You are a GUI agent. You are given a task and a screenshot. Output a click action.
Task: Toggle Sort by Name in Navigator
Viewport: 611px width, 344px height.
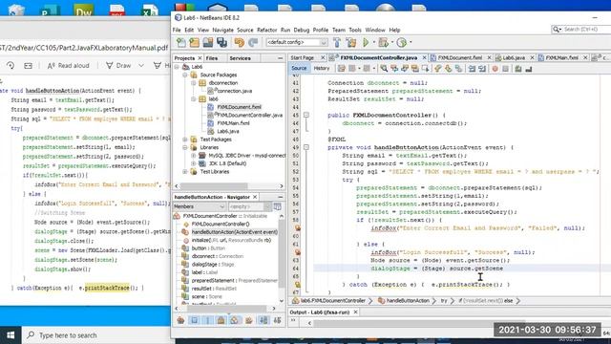263,320
